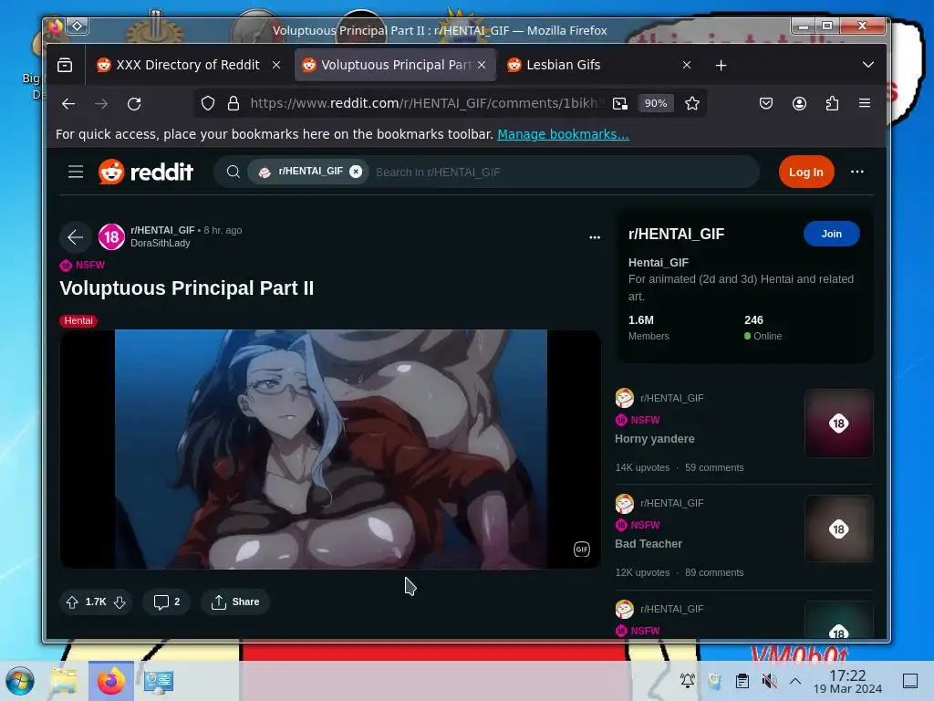Viewport: 934px width, 701px height.
Task: Click the Reddit search magnifier icon
Action: 233,172
